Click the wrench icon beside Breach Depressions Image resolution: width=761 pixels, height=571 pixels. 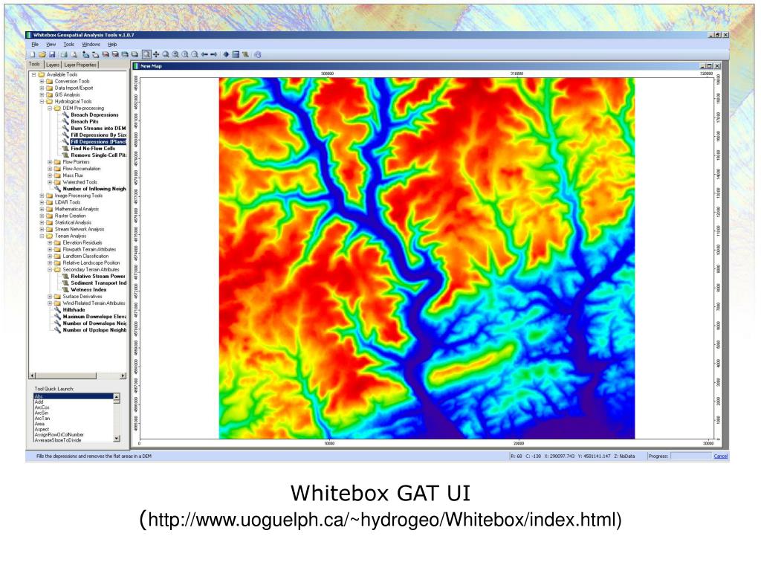click(x=65, y=114)
